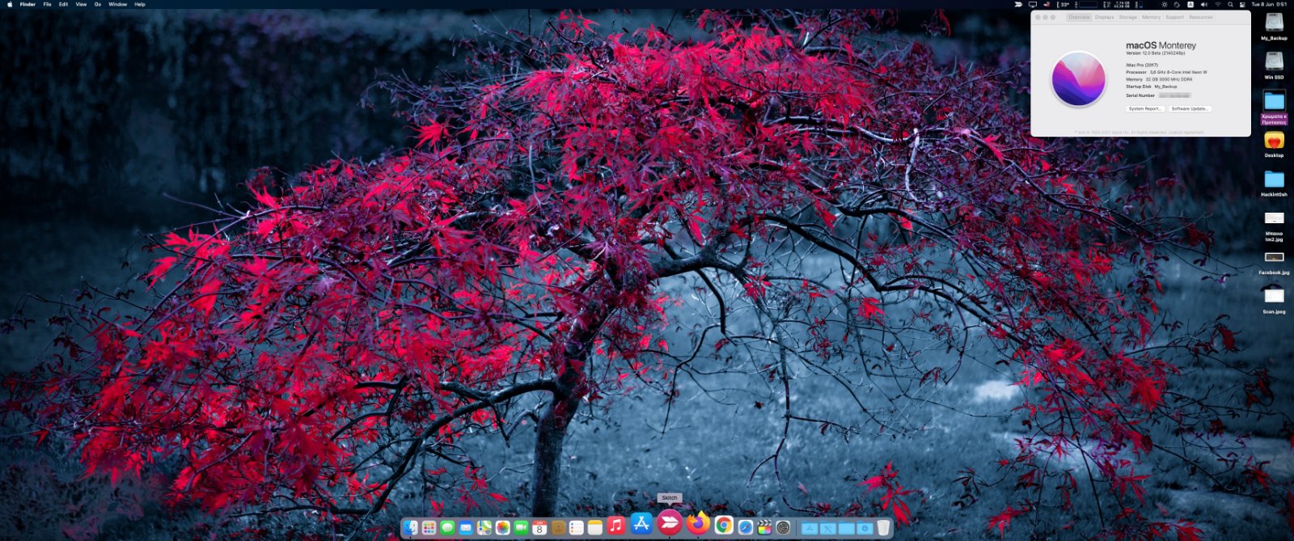Switch to the Memory tab
This screenshot has height=541, width=1294.
pyautogui.click(x=1151, y=17)
